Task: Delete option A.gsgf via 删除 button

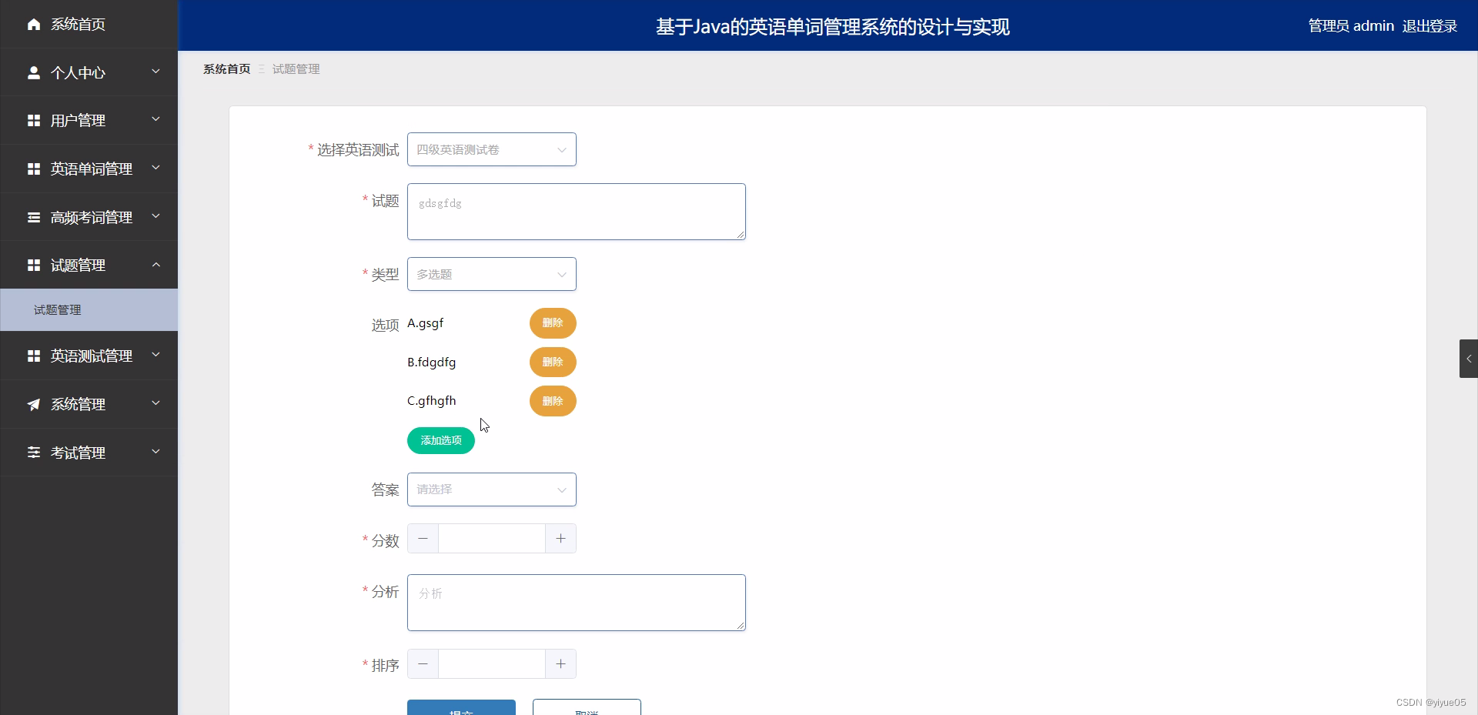Action: [552, 323]
